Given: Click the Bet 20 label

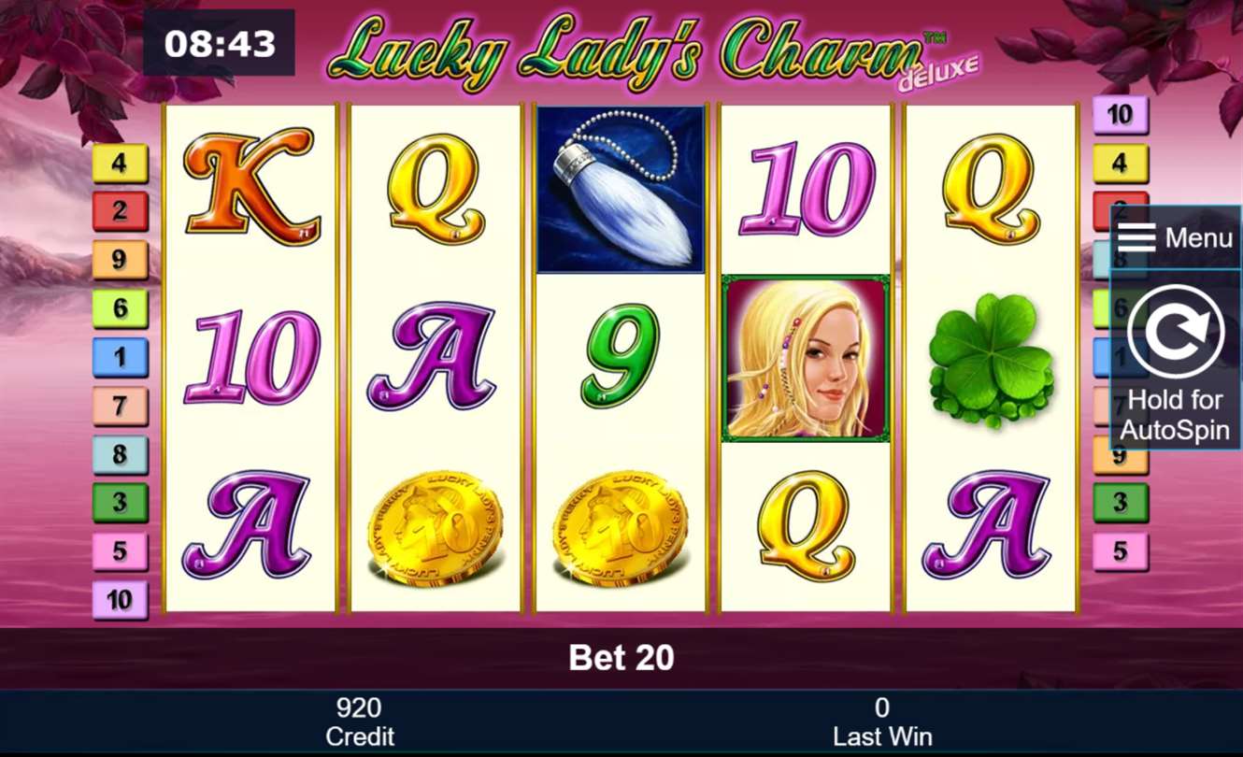Looking at the screenshot, I should tap(621, 658).
